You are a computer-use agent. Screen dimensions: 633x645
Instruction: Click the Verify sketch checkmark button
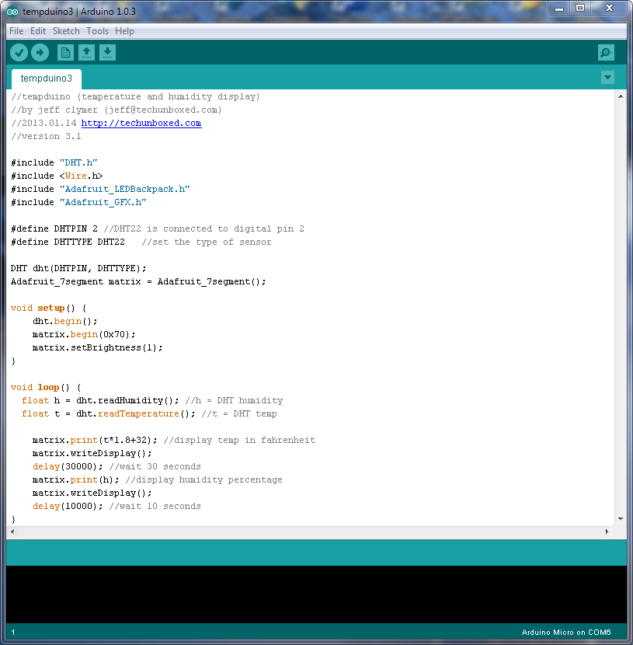click(x=19, y=53)
